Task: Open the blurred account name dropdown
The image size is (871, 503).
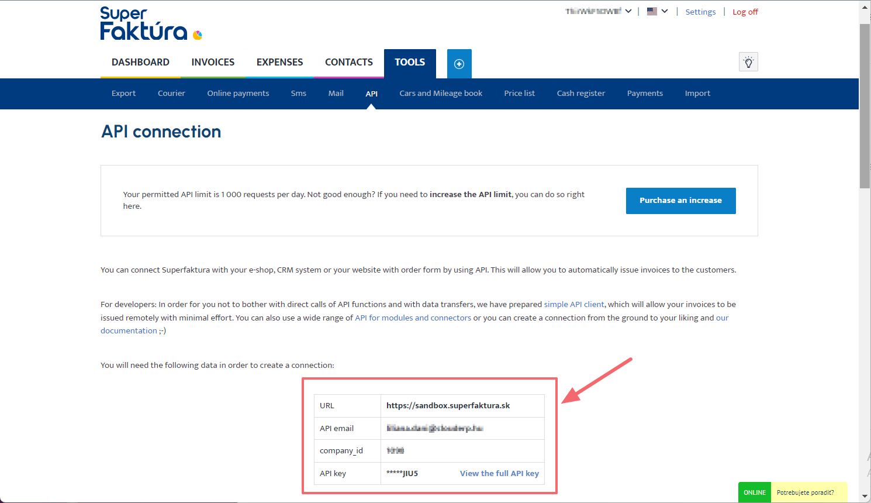Action: click(x=598, y=11)
